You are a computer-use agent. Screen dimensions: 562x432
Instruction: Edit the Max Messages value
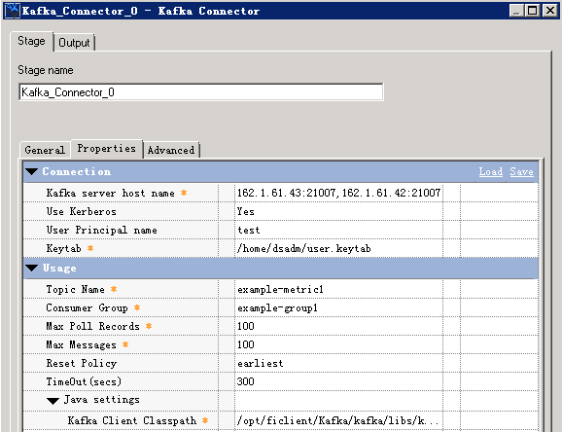[x=338, y=344]
